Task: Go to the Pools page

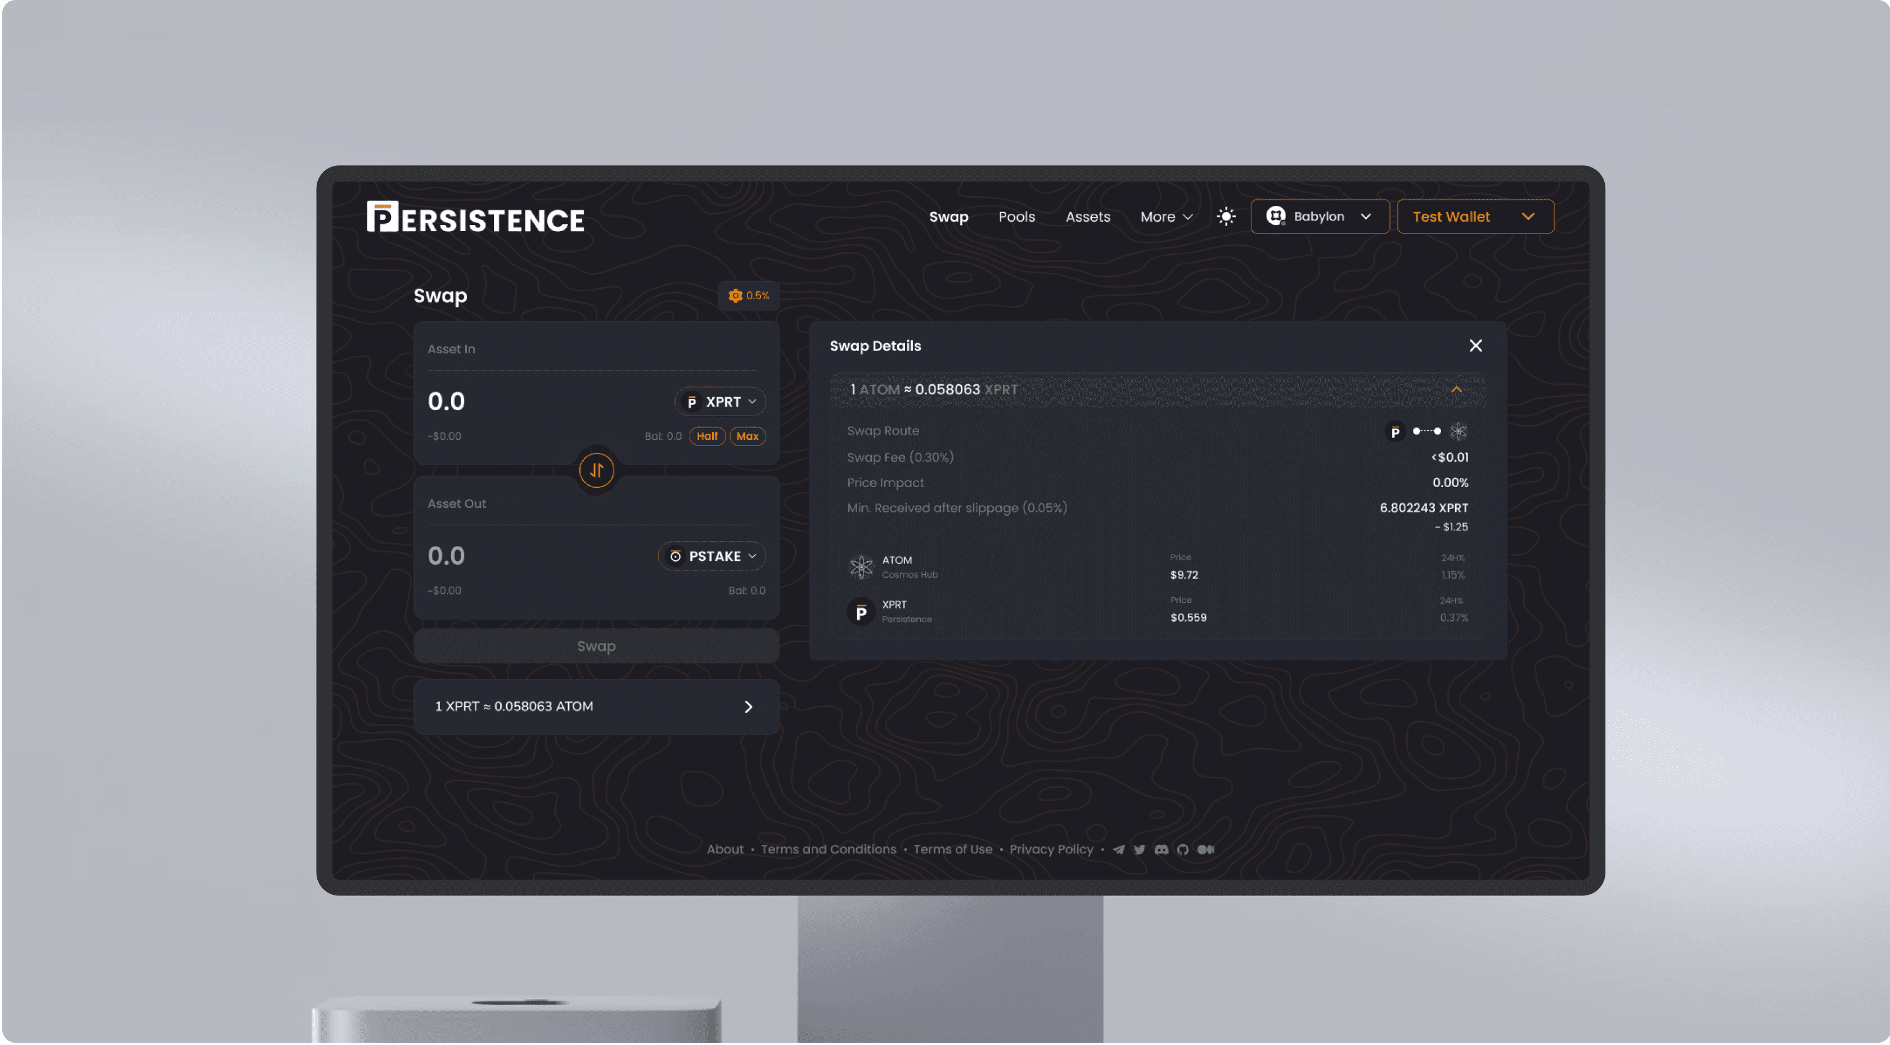Action: [x=1016, y=217]
